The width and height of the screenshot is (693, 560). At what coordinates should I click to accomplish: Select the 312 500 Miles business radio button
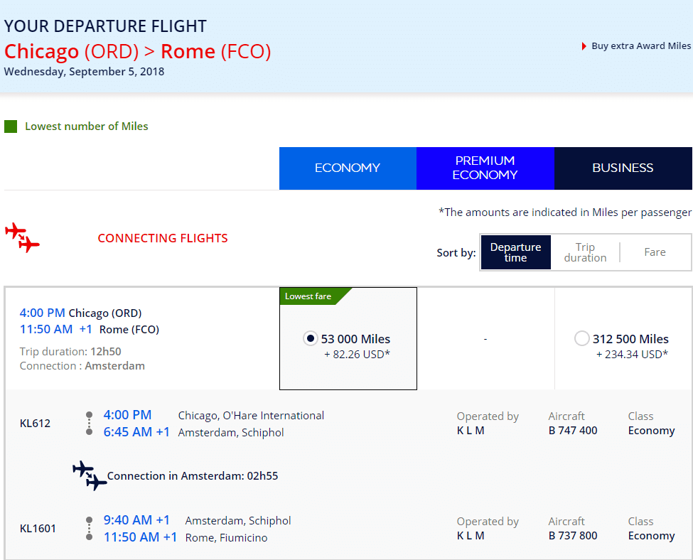[581, 338]
